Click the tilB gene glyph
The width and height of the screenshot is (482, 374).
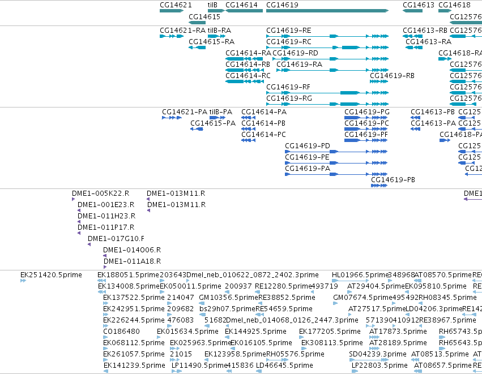(216, 11)
